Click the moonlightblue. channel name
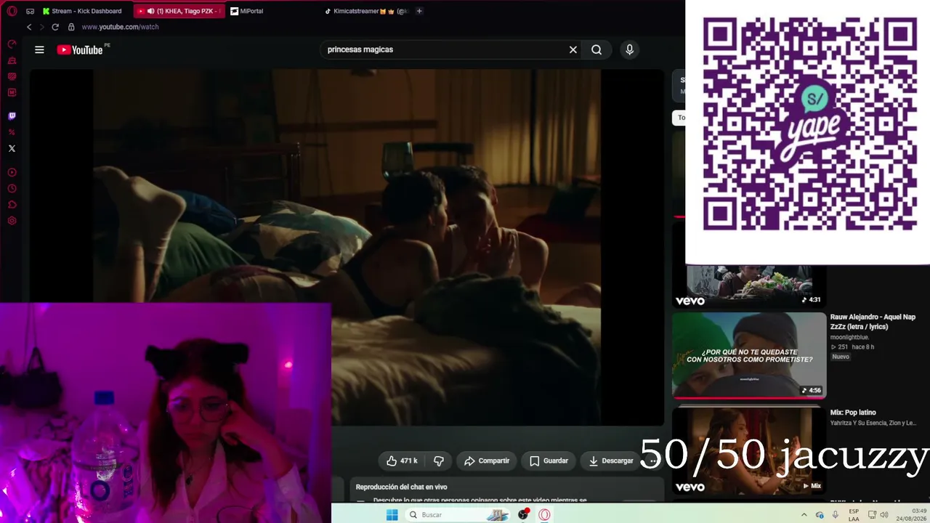This screenshot has width=930, height=523. point(849,337)
